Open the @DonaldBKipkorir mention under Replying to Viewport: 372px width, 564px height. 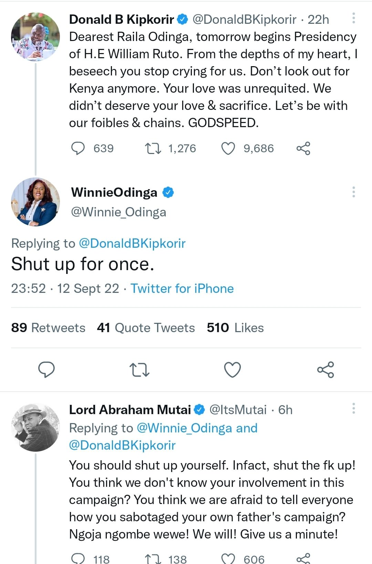tap(132, 244)
